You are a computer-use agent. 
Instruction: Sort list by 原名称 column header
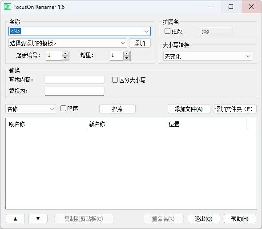(46, 124)
